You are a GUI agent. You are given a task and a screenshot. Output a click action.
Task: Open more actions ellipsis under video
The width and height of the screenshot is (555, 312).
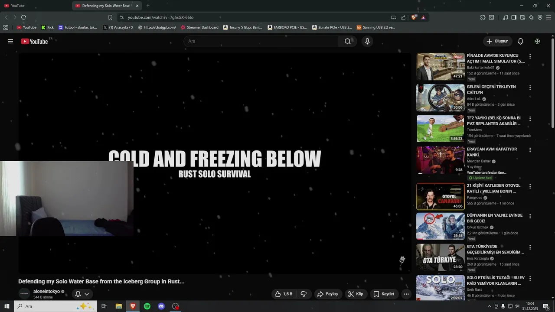click(406, 294)
